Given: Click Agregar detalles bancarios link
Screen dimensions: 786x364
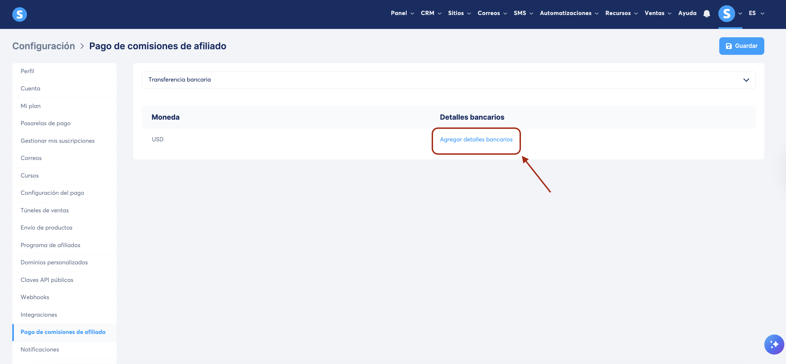Looking at the screenshot, I should point(476,139).
